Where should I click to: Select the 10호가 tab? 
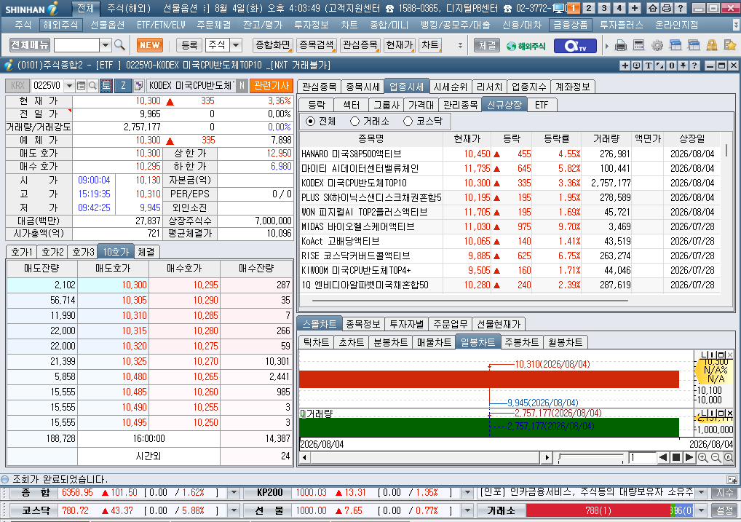(116, 252)
